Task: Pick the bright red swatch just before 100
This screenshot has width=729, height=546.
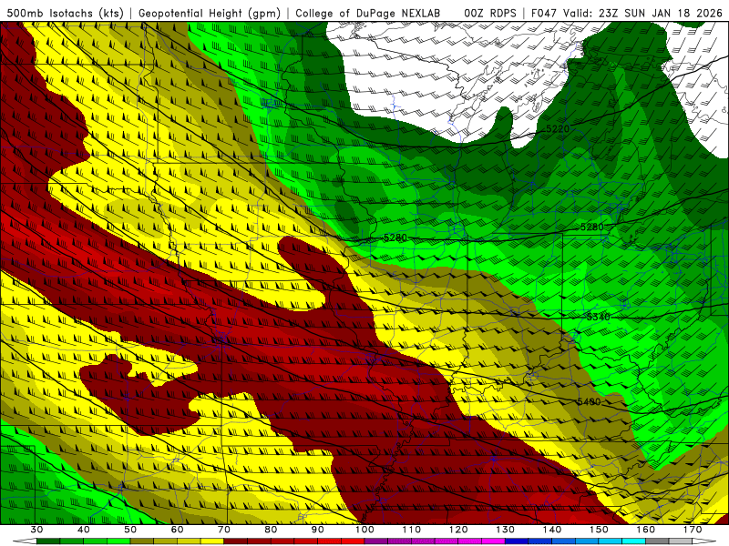Action: (353, 541)
